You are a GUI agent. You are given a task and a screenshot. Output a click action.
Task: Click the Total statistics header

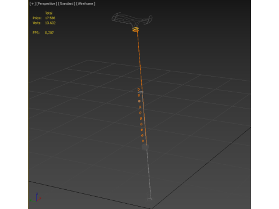point(49,13)
